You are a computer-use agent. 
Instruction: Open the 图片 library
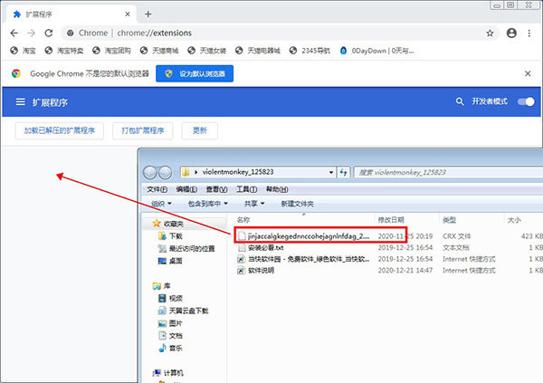click(170, 323)
